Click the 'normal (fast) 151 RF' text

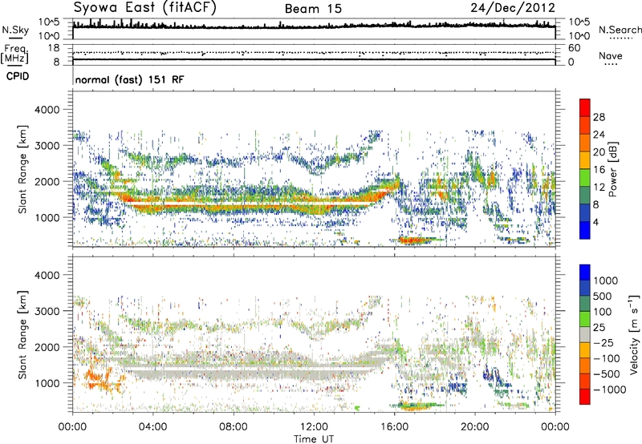click(x=129, y=79)
